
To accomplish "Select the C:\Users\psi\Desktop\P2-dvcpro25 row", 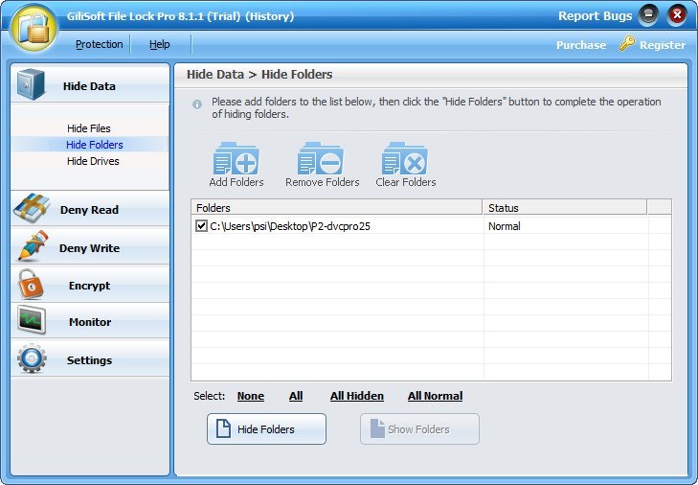I will [431, 226].
